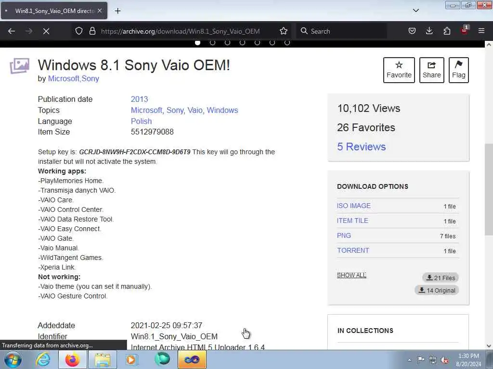View site security padlock info

click(92, 31)
